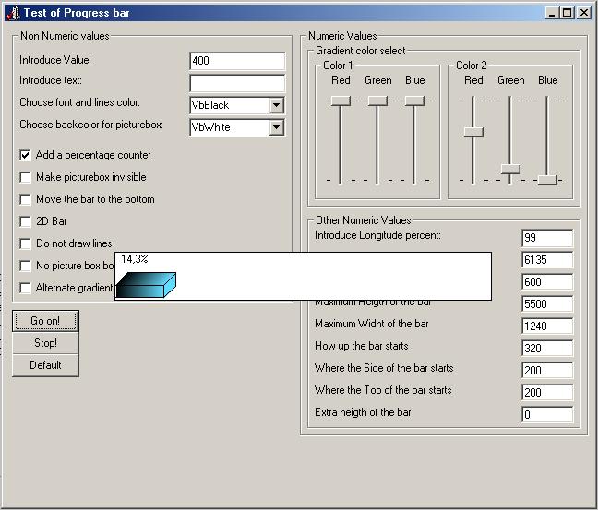The width and height of the screenshot is (598, 510).
Task: Click the Stop! button
Action: click(45, 343)
